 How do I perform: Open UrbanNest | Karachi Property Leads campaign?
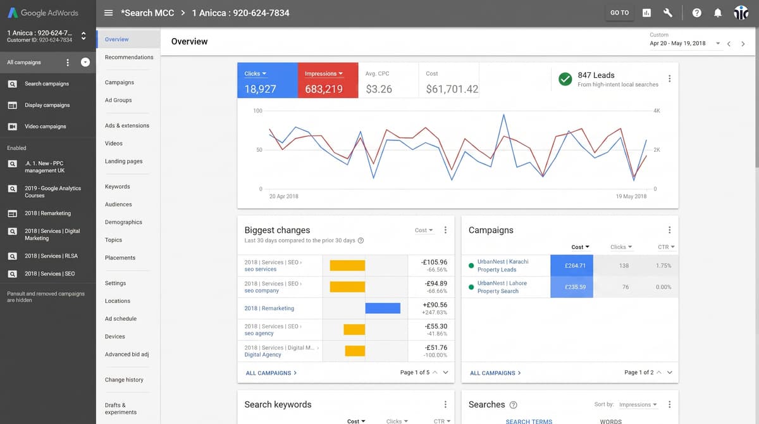pyautogui.click(x=503, y=266)
